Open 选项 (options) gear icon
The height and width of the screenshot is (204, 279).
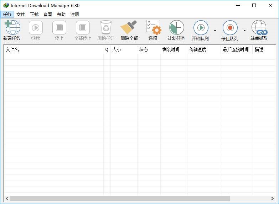coord(153,27)
